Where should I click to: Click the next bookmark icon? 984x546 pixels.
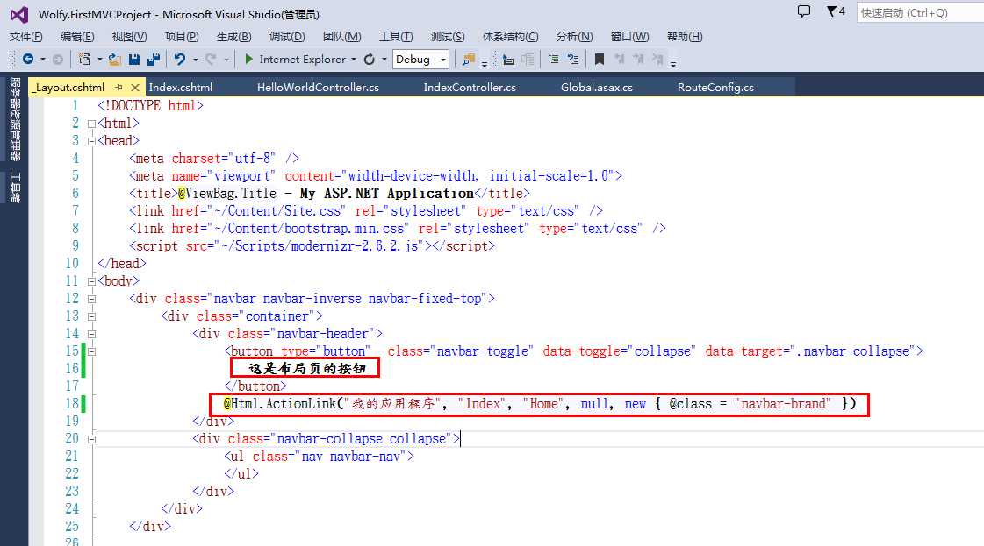[x=638, y=59]
